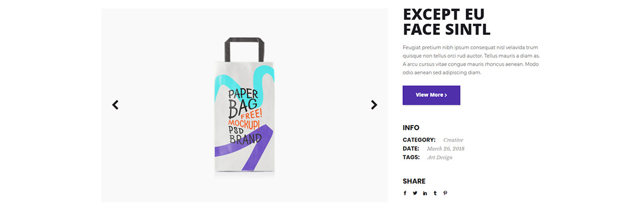Viewport: 638px width, 210px height.
Task: Open the Art Design tag link
Action: pos(440,157)
